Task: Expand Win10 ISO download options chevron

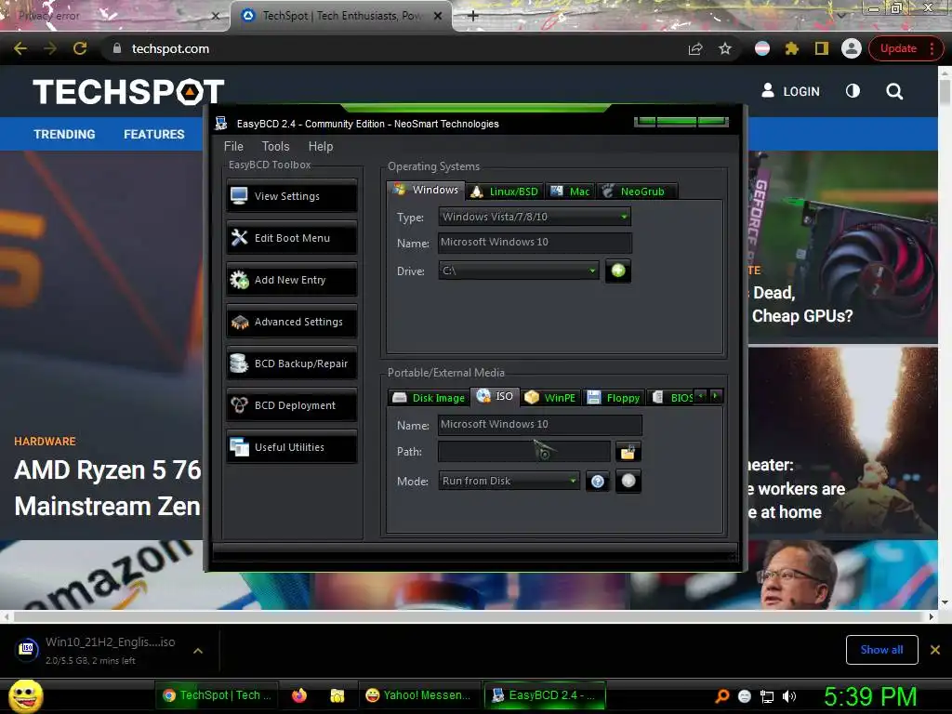Action: (198, 651)
